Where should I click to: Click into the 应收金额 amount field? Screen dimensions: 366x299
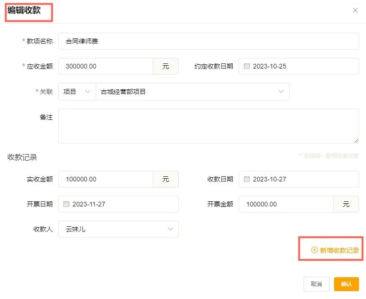pos(105,66)
